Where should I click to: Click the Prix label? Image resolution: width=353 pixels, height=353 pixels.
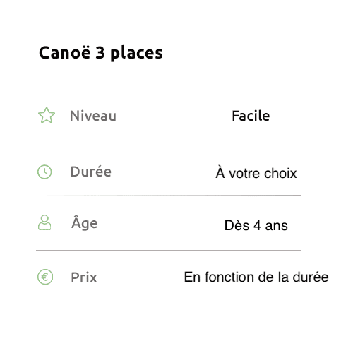[x=84, y=277]
